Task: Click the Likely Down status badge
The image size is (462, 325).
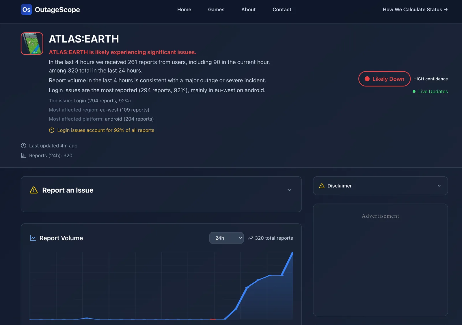Action: click(384, 79)
